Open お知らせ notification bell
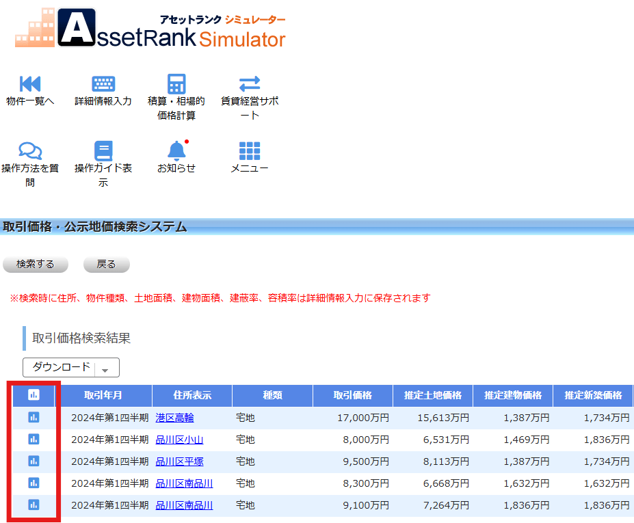Image resolution: width=634 pixels, height=523 pixels. [176, 149]
